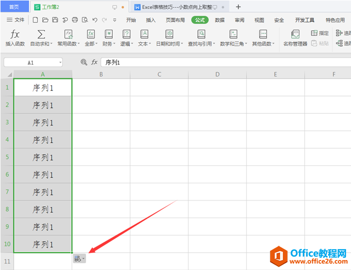This screenshot has width=351, height=270.
Task: Open Print Preview icon
Action: [85, 20]
